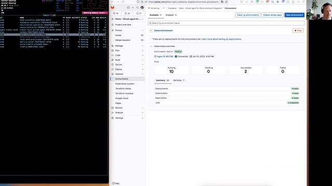Switch to the Stopped environments tab
This screenshot has width=332, height=186.
point(171,15)
